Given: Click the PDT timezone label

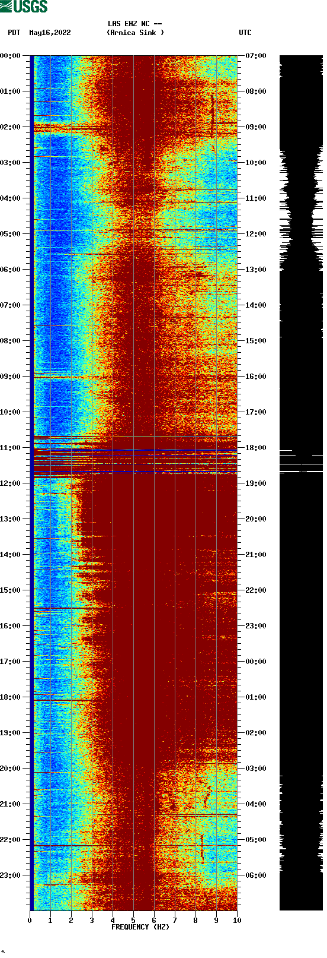Looking at the screenshot, I should click(14, 33).
